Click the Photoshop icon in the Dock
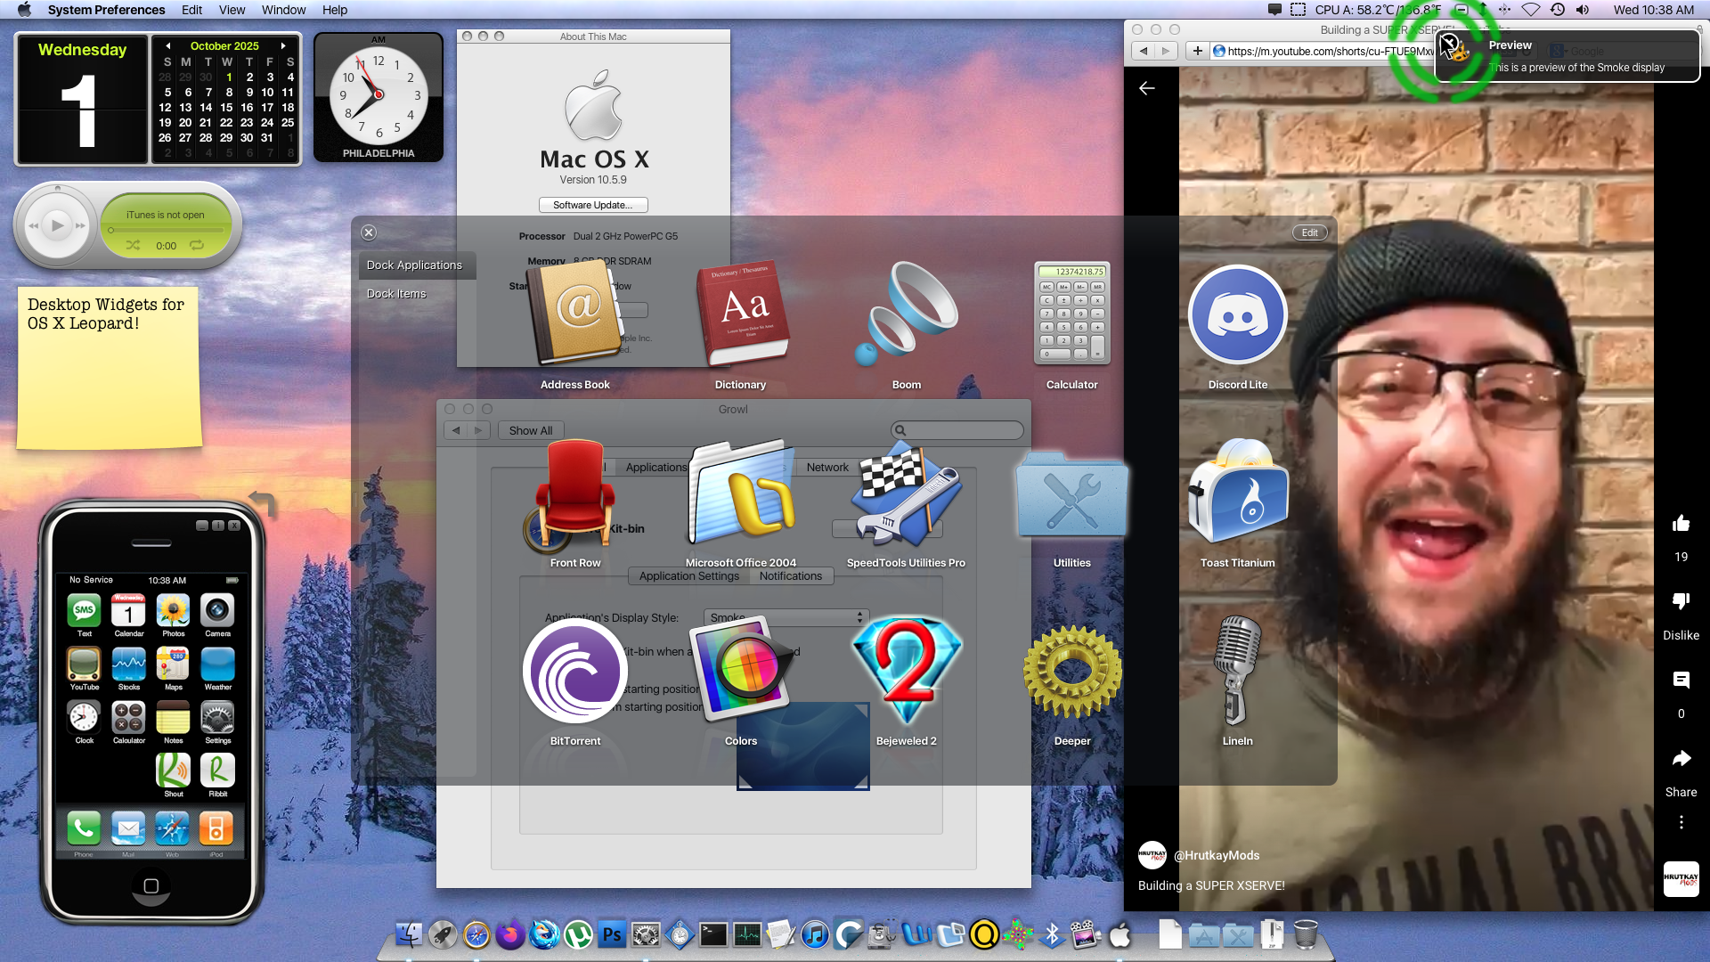Image resolution: width=1710 pixels, height=962 pixels. [x=612, y=934]
